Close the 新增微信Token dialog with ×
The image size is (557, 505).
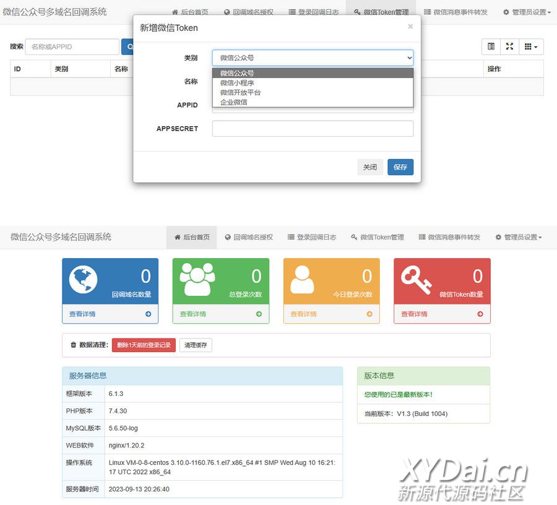[x=410, y=27]
